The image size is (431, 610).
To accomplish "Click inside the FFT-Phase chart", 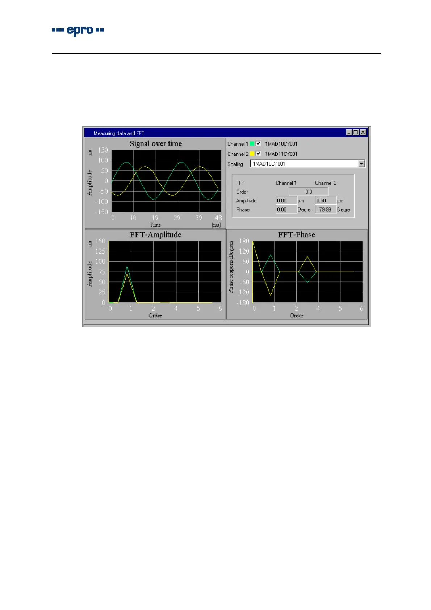I will coord(307,272).
